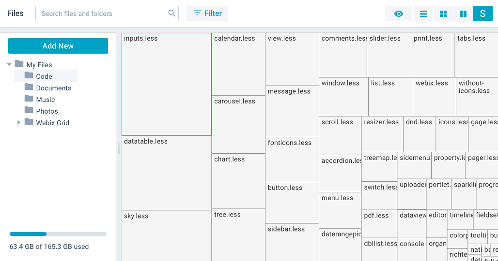Switch to list view mode

[423, 14]
